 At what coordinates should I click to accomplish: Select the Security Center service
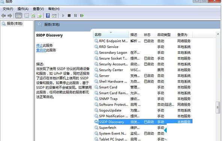coord(143,70)
